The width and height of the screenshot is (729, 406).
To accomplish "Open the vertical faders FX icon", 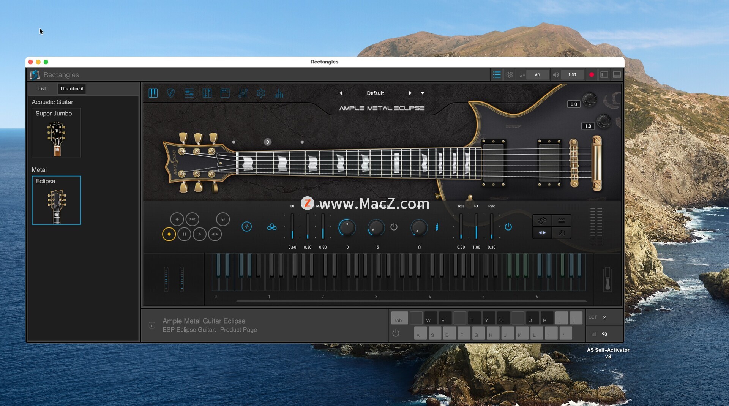I will tap(243, 93).
